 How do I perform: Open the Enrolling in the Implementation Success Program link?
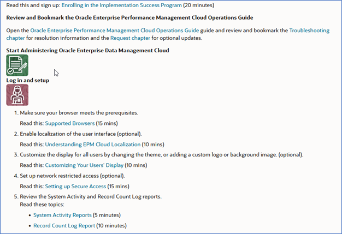pyautogui.click(x=121, y=5)
